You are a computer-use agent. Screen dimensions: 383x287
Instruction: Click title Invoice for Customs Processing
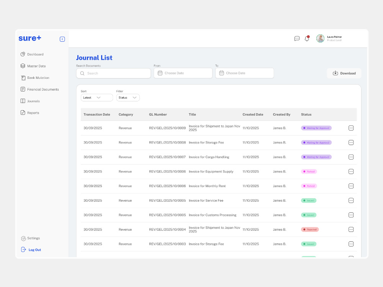(x=213, y=215)
